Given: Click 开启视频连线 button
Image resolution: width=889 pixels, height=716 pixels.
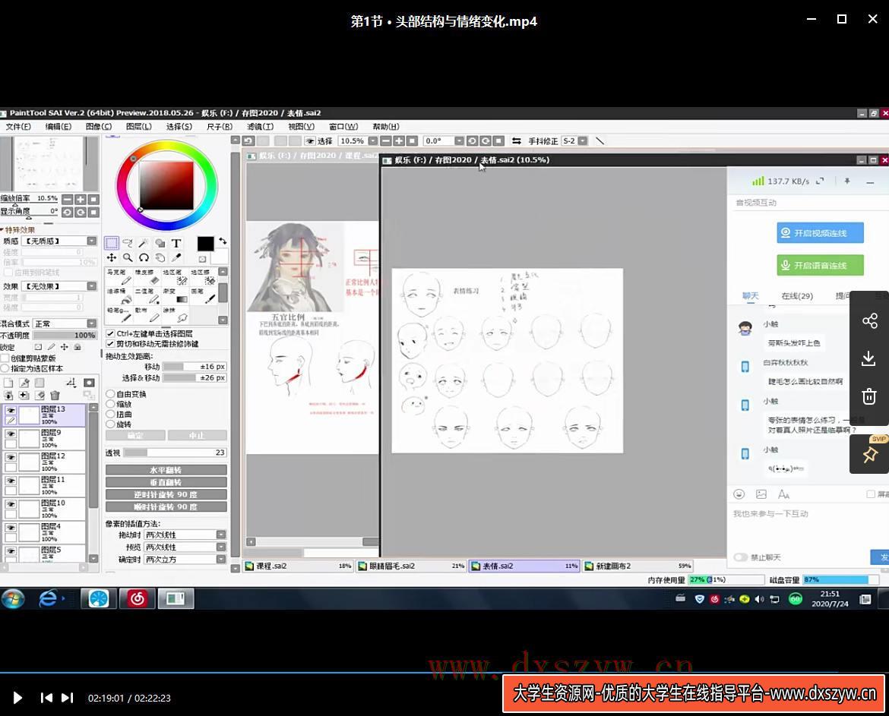Looking at the screenshot, I should (820, 233).
